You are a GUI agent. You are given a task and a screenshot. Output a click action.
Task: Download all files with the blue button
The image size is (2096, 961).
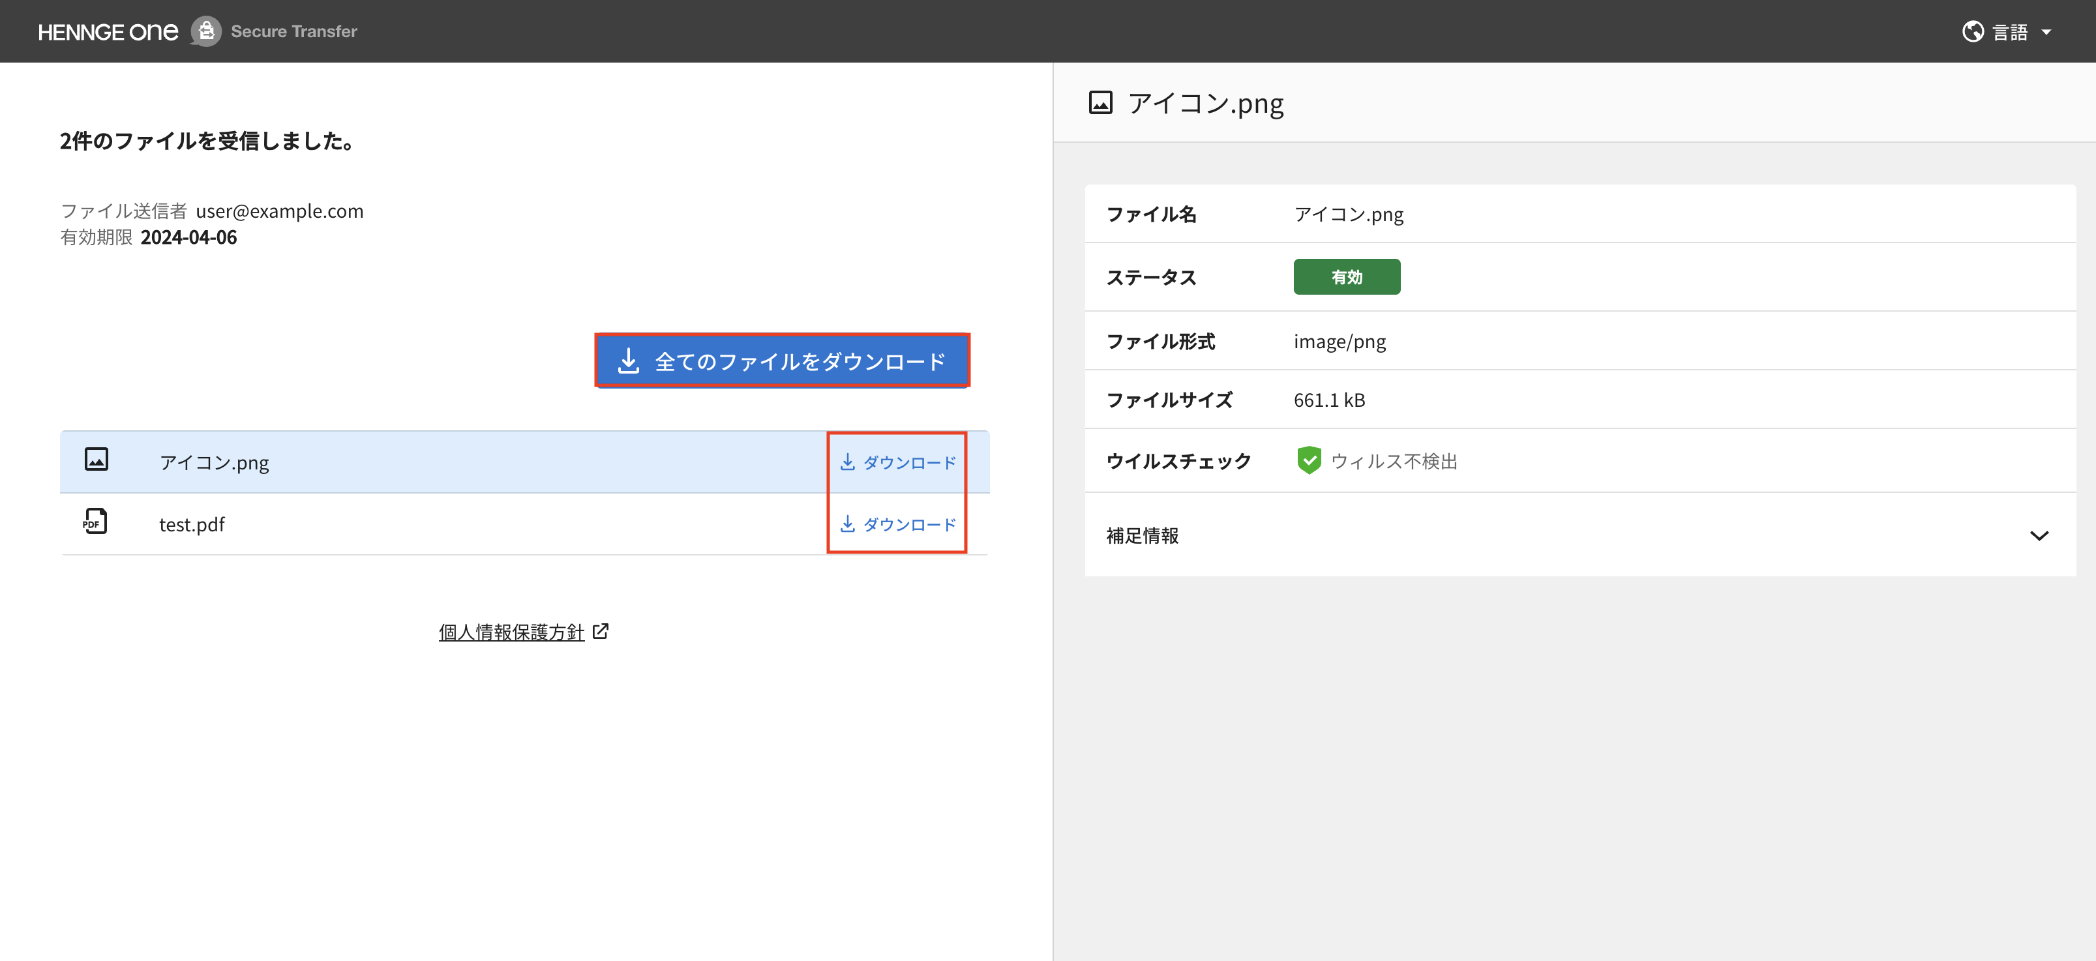pos(782,361)
